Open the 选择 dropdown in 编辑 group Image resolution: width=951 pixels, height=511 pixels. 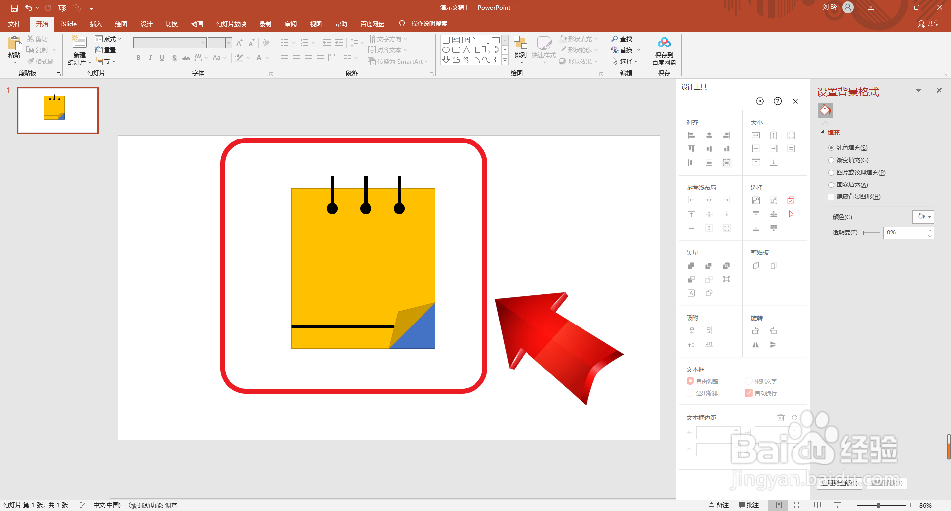(x=625, y=61)
